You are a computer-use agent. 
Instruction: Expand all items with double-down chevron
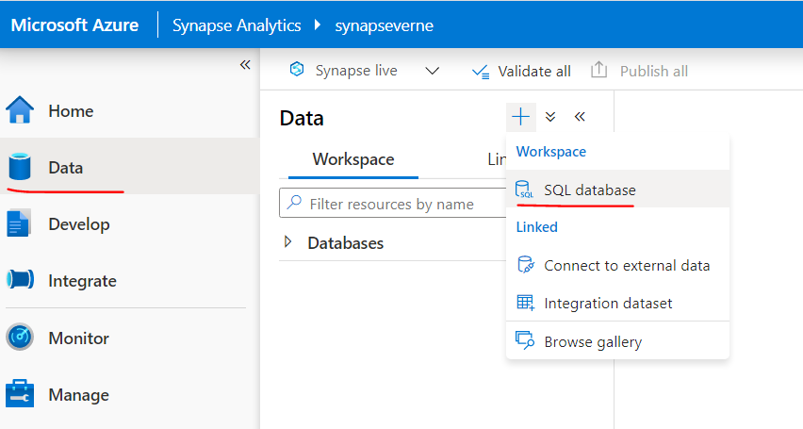[550, 117]
